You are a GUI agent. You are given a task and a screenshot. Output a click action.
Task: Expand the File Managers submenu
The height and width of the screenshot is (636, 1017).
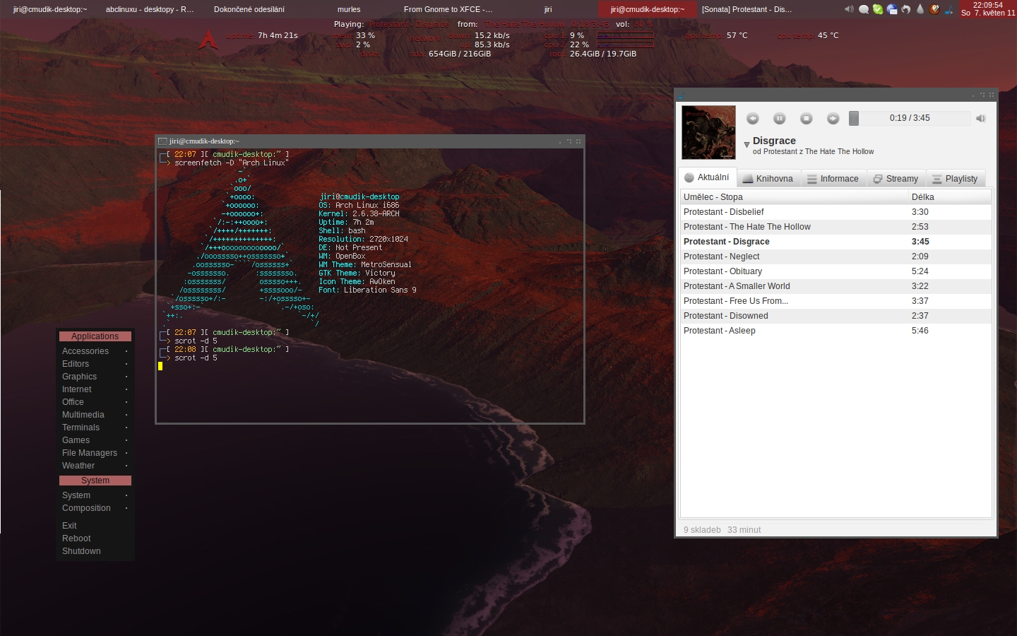click(x=95, y=453)
